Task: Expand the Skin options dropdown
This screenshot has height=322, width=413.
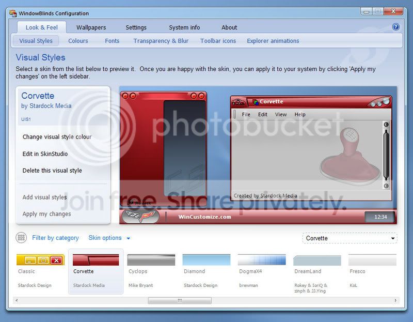Action: coord(109,238)
